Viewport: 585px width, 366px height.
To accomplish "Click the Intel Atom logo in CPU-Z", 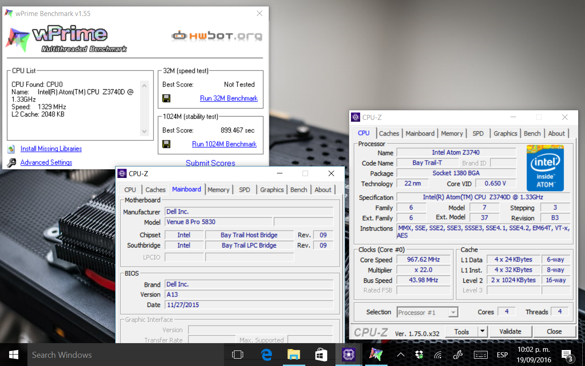I will point(545,168).
